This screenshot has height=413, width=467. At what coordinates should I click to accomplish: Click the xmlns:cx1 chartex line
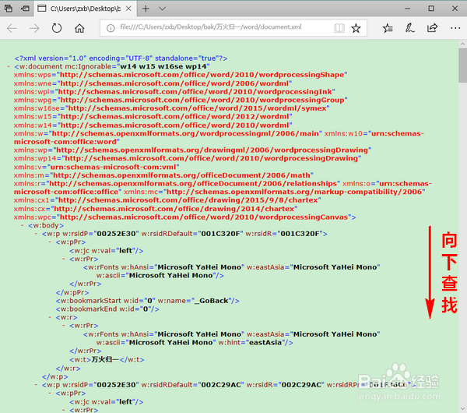(167, 200)
